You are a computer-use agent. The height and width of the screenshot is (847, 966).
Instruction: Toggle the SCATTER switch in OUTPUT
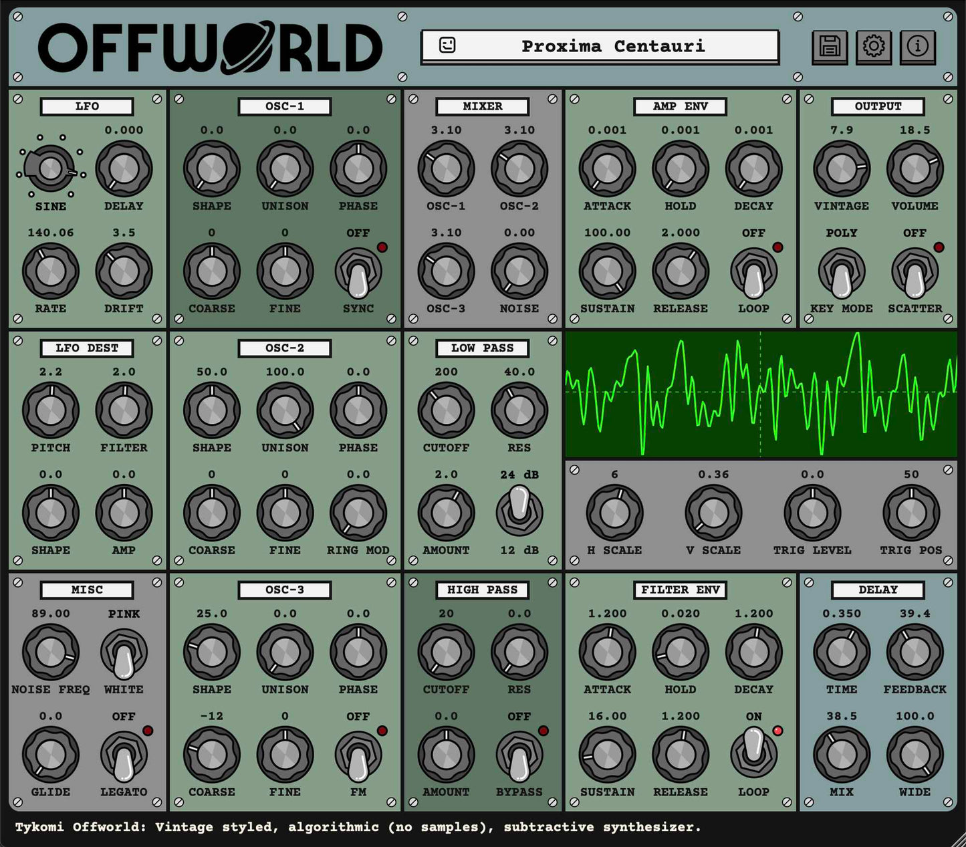[915, 273]
